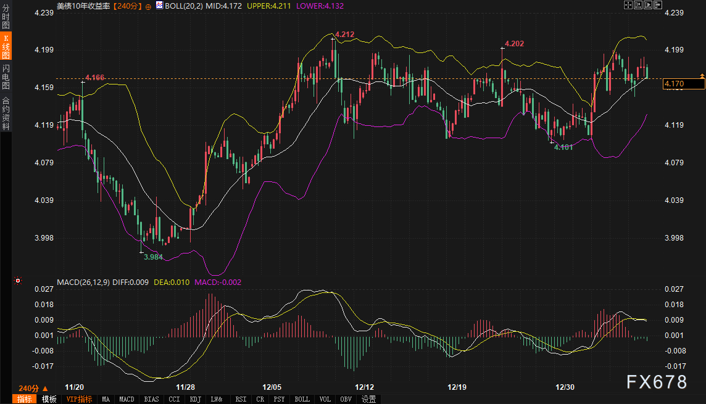Click the 4.170 current price tag

coord(676,84)
